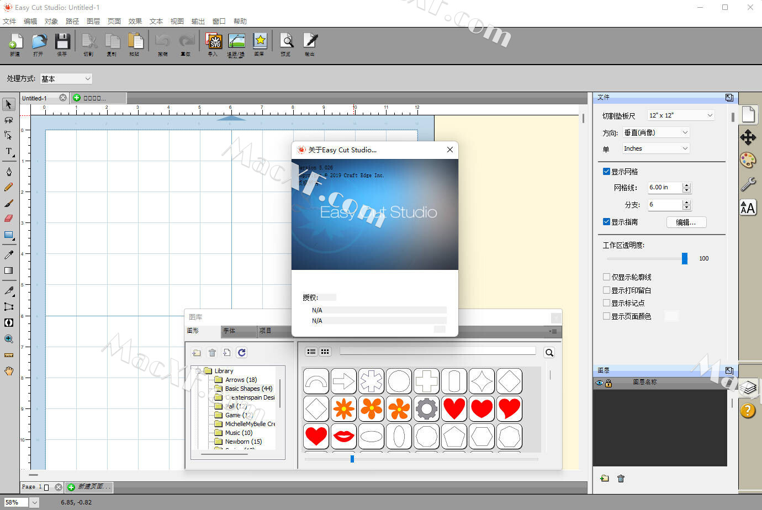Click the 保存 (Save) floppy disk icon
Viewport: 762px width, 510px height.
[x=62, y=42]
